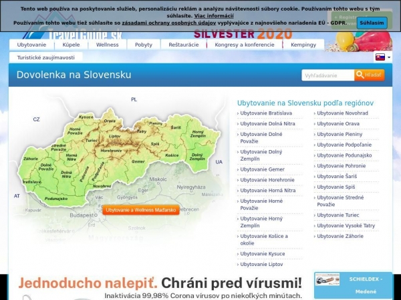
Task: Click the Schieldex product thumbnail image
Action: [x=327, y=279]
